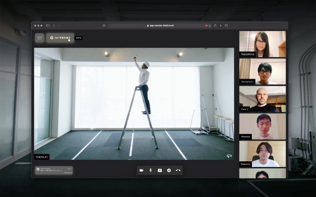The width and height of the screenshot is (316, 197).
Task: Click the recording indicator in address bar
Action: (207, 26)
